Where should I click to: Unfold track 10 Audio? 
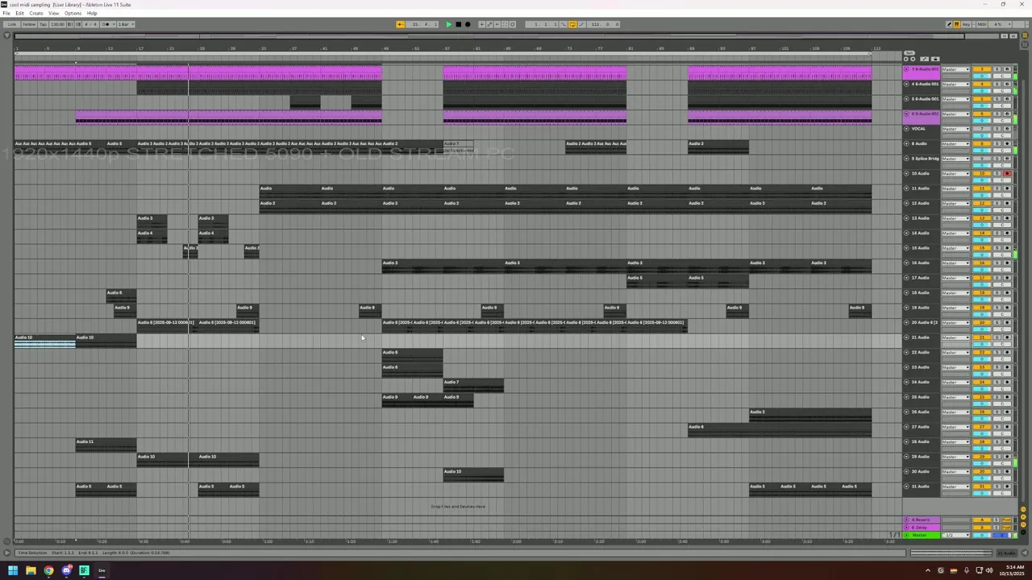(x=906, y=173)
